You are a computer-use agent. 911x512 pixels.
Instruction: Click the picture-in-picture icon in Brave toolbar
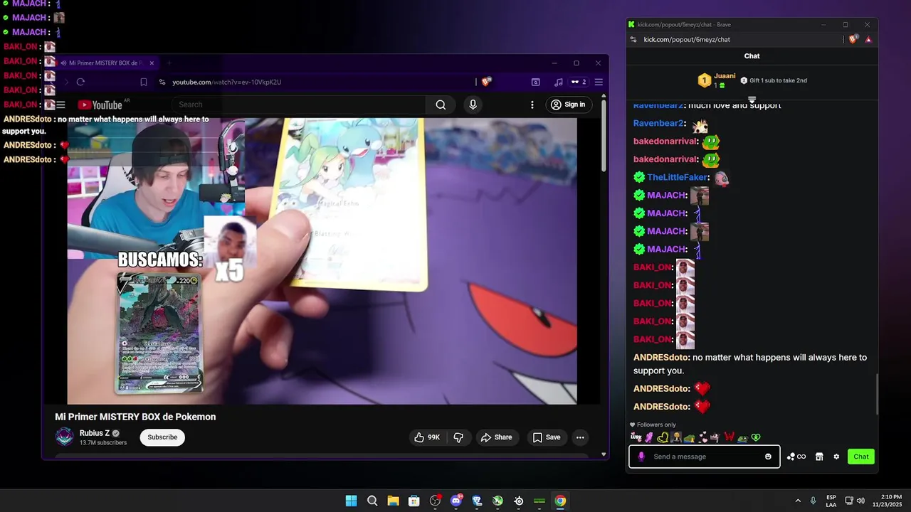coord(535,82)
